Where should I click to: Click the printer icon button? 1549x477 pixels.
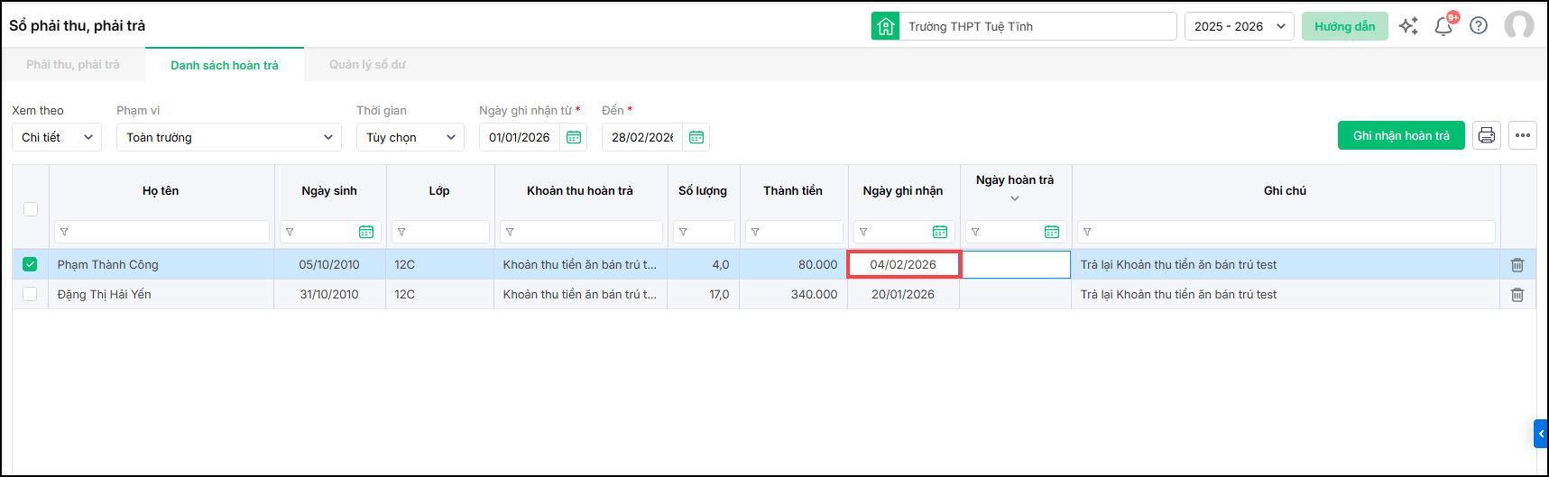[1486, 135]
